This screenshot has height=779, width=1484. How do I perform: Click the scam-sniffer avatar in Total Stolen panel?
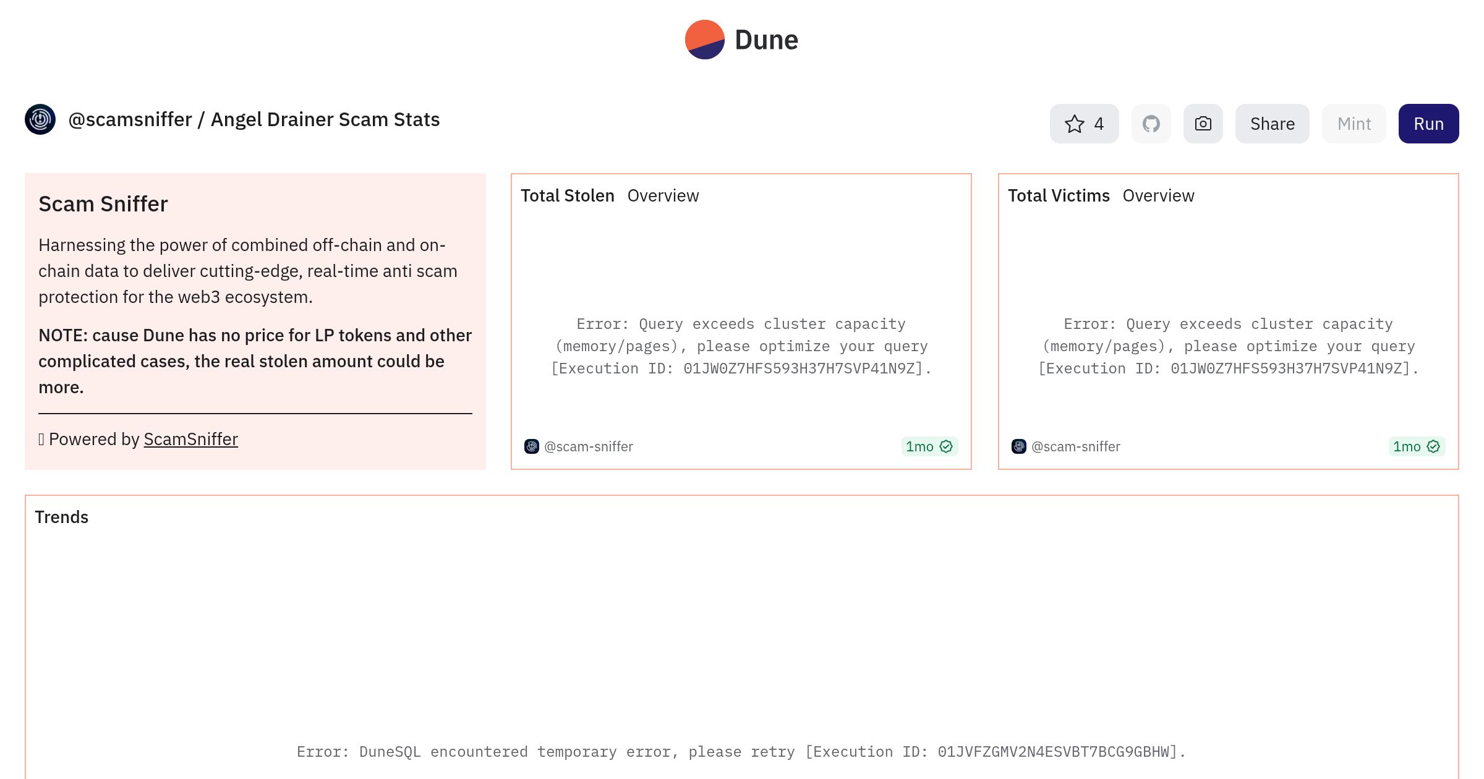(532, 446)
